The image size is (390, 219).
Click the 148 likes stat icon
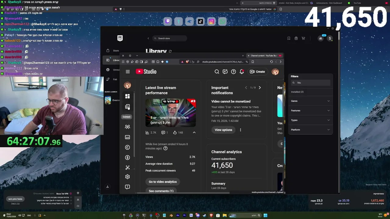point(175,133)
